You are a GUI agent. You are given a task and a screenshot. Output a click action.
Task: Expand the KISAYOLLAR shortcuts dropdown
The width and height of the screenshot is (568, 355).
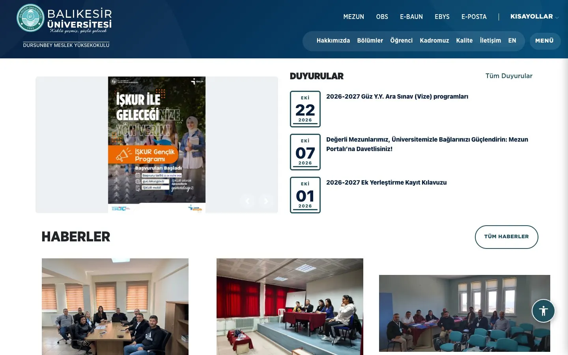coord(534,17)
